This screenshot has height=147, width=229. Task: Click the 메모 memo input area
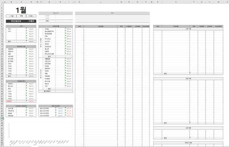tap(112, 18)
